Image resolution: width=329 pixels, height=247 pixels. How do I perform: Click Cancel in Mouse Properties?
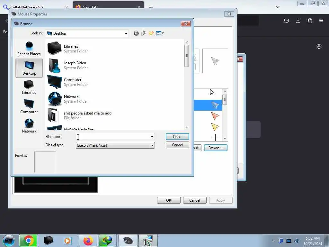point(195,200)
